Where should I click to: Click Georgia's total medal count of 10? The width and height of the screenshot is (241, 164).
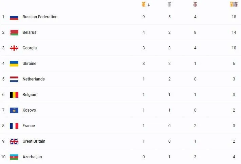pyautogui.click(x=234, y=48)
